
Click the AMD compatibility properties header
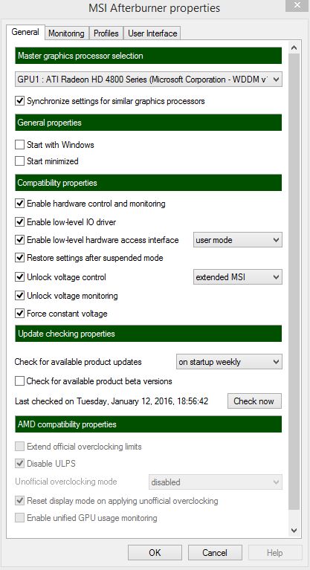[x=149, y=424]
